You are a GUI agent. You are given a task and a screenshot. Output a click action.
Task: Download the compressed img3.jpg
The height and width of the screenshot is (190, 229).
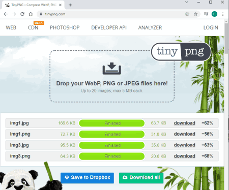185,145
